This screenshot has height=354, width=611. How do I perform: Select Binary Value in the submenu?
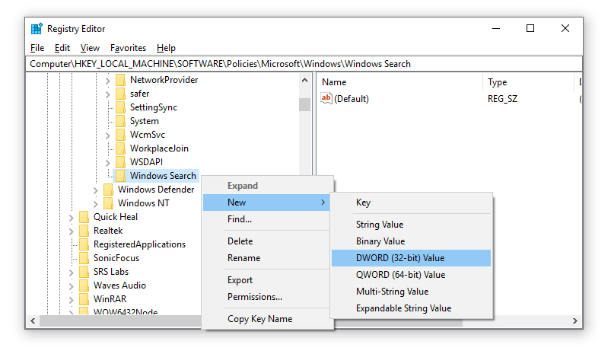tap(411, 241)
